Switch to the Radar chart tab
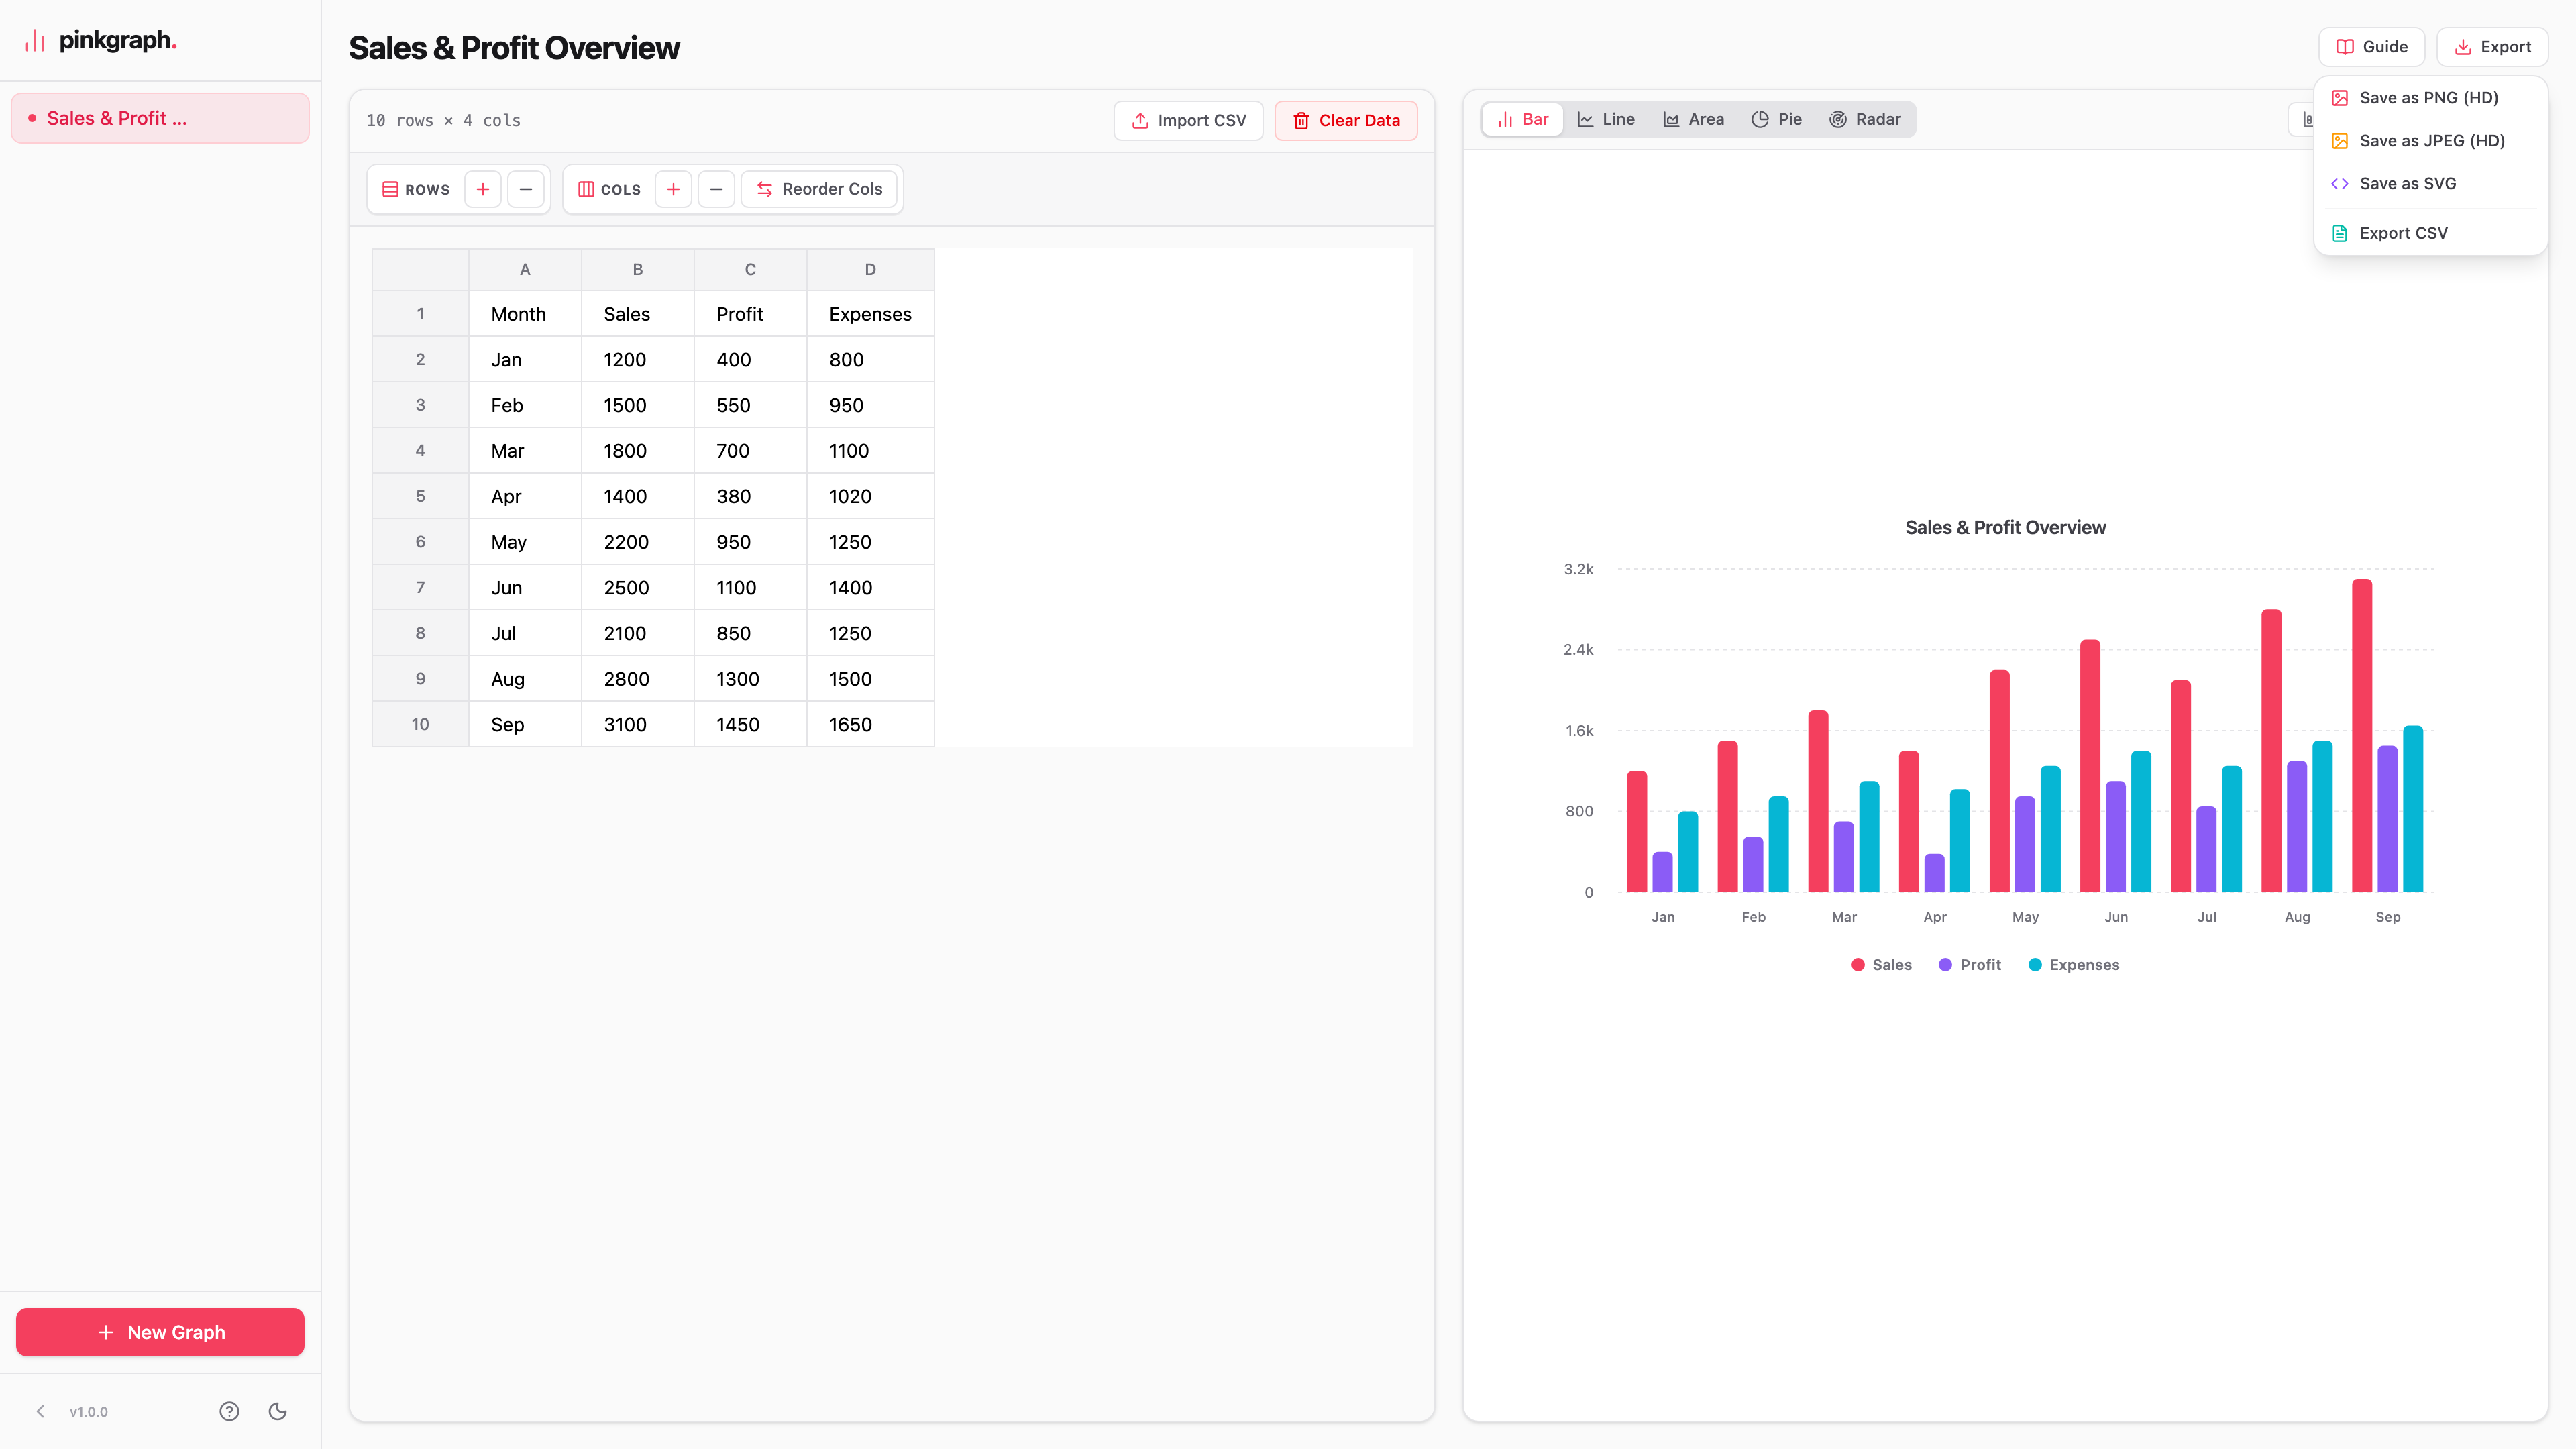Screen dimensions: 2576x1449 [x=1865, y=119]
